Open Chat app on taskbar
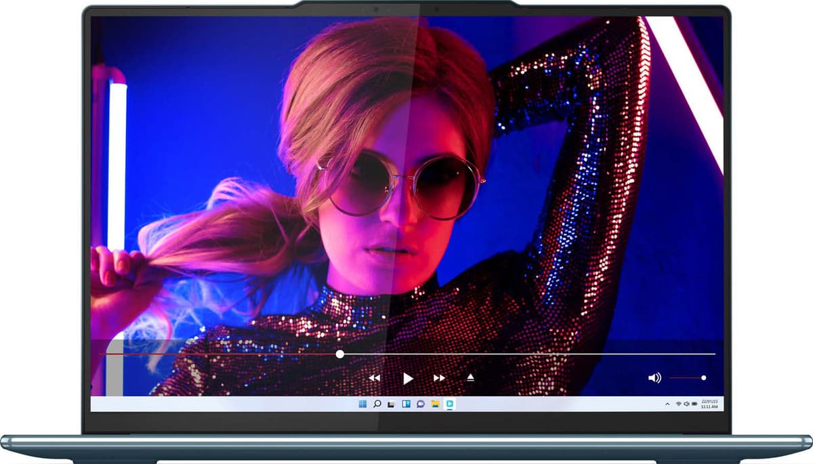813x464 pixels. pyautogui.click(x=421, y=404)
